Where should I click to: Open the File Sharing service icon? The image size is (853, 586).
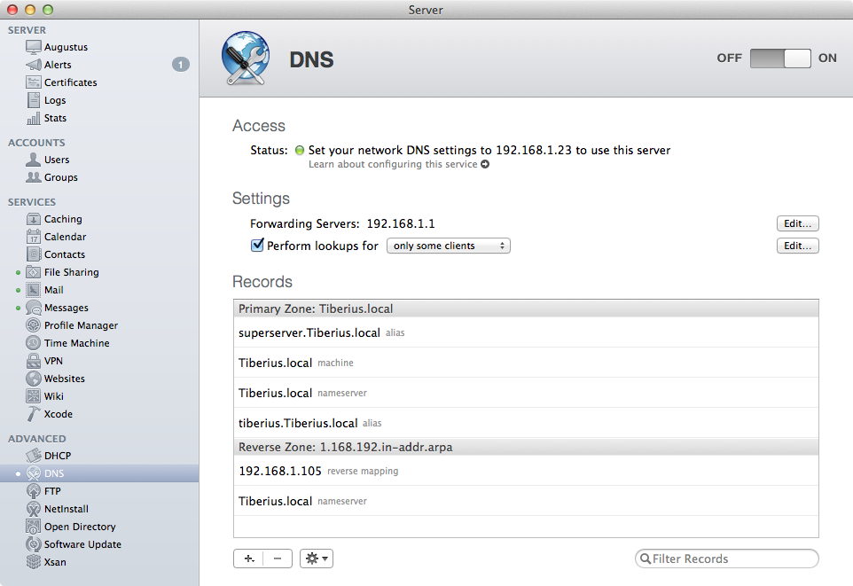coord(33,272)
